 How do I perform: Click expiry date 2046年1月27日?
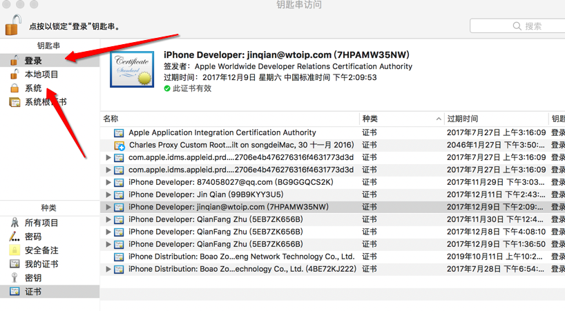(496, 145)
